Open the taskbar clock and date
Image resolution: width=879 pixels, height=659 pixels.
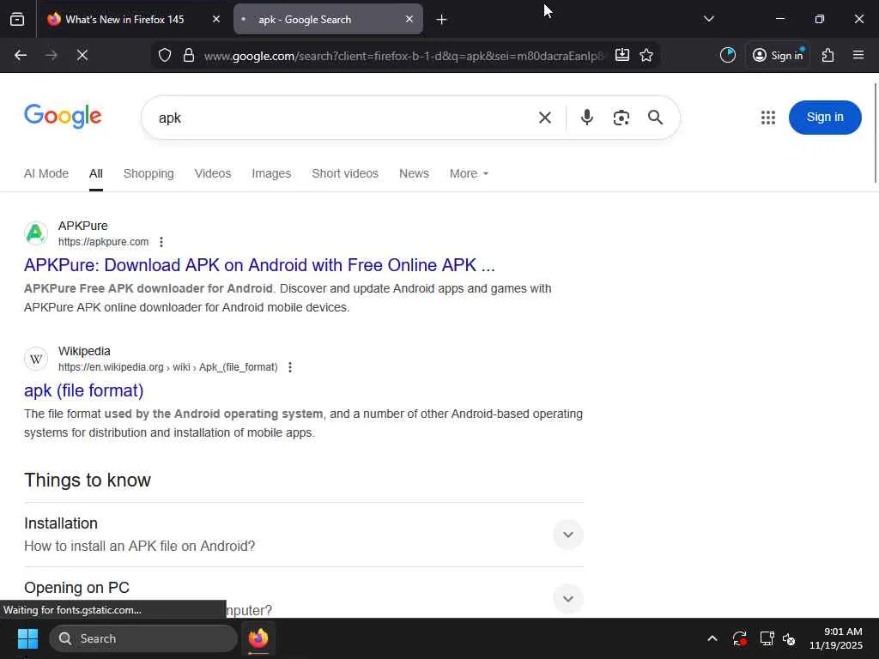pos(836,638)
